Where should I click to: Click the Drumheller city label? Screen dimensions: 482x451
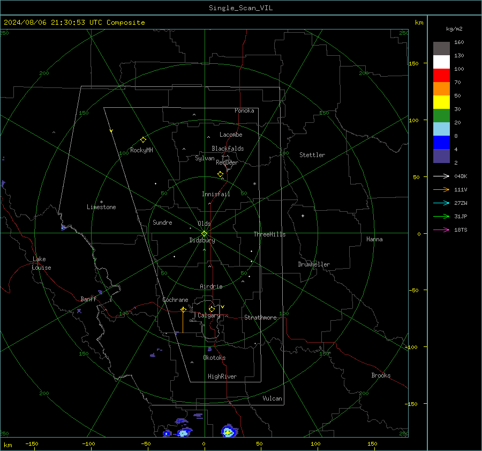pos(314,264)
